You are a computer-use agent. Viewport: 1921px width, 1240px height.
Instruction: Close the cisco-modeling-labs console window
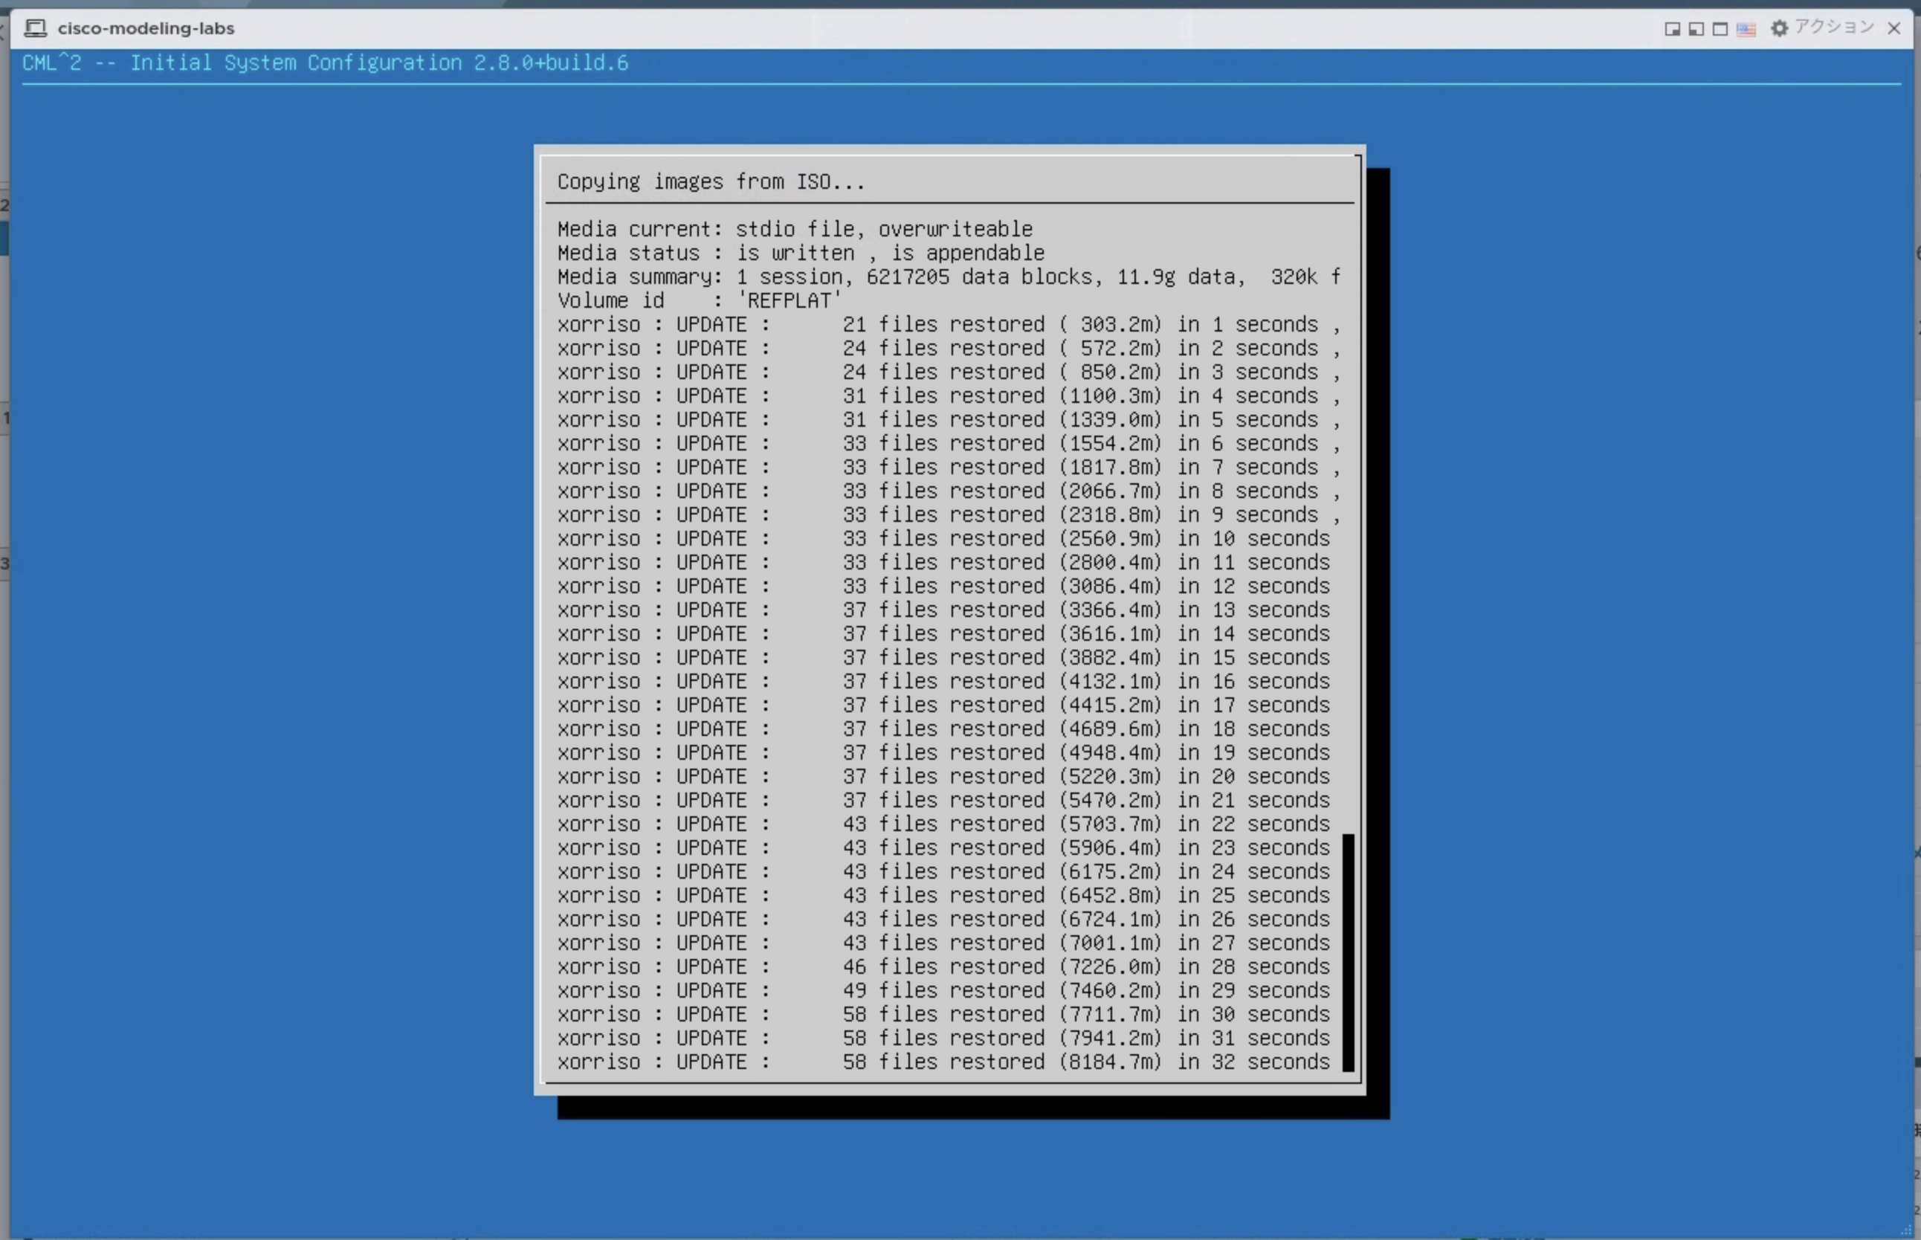tap(1894, 28)
